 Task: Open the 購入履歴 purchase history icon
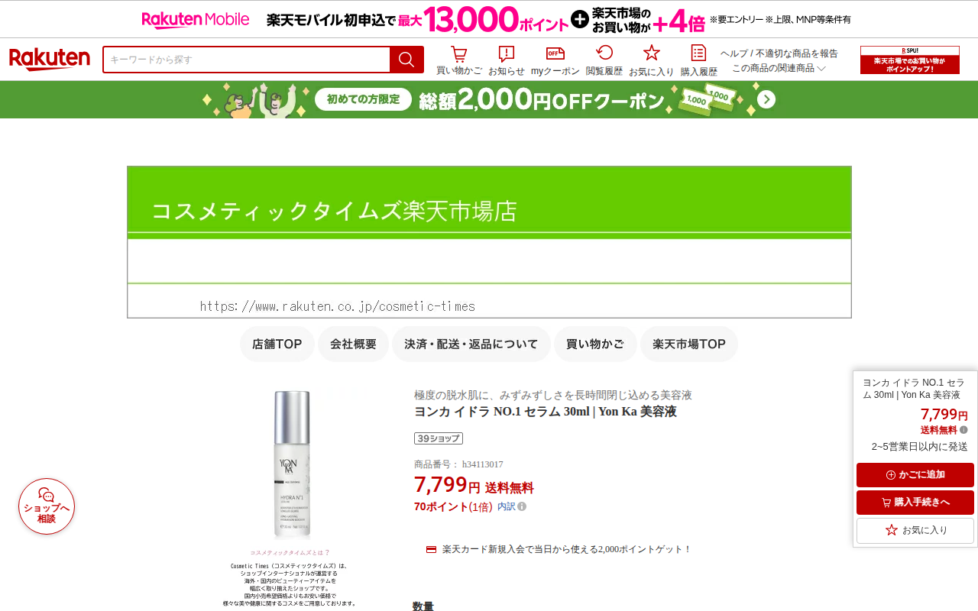tap(698, 53)
